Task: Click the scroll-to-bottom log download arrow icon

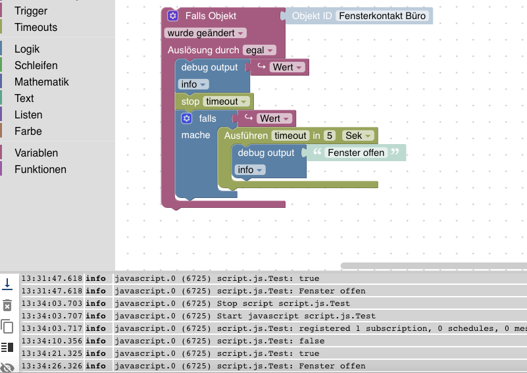Action: tap(7, 284)
